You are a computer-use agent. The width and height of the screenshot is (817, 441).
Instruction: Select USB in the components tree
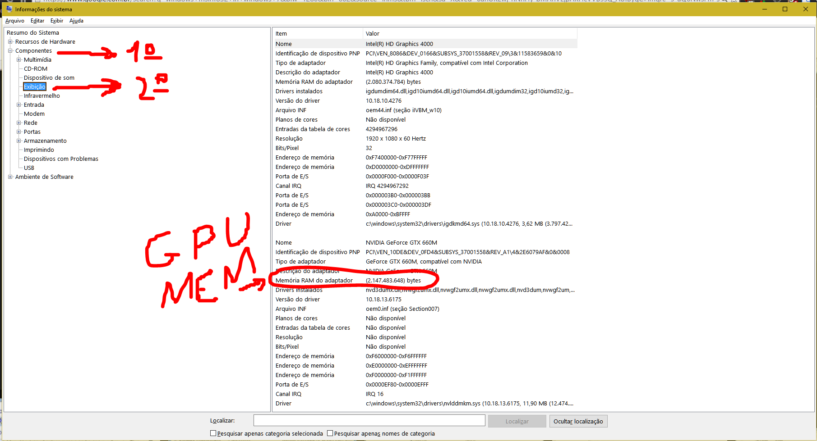pos(29,168)
